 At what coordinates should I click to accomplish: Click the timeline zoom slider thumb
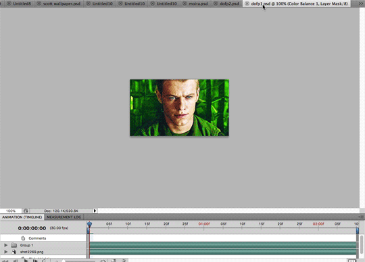[64, 261]
